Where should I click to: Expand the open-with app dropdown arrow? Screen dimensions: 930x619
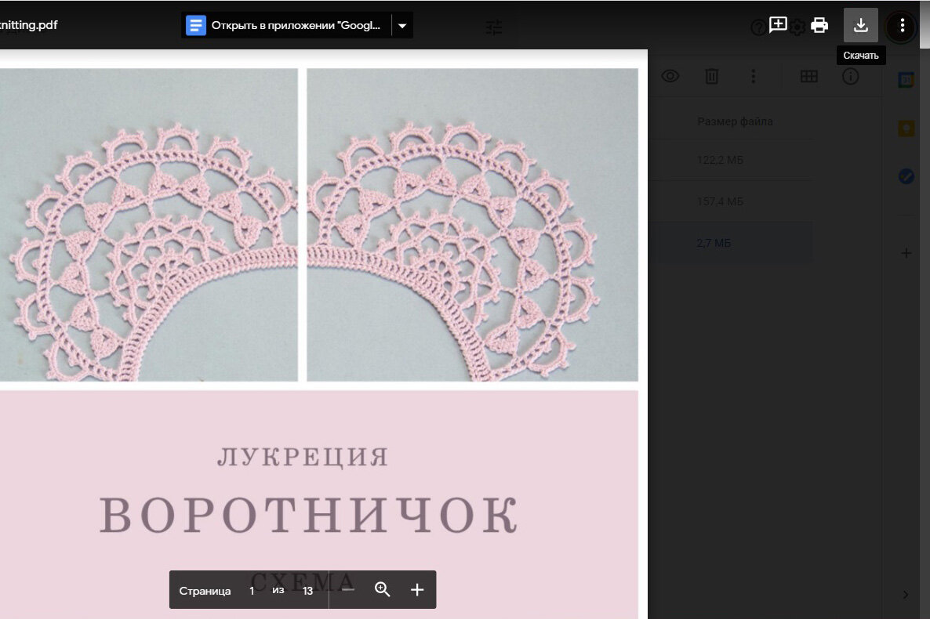coord(402,26)
